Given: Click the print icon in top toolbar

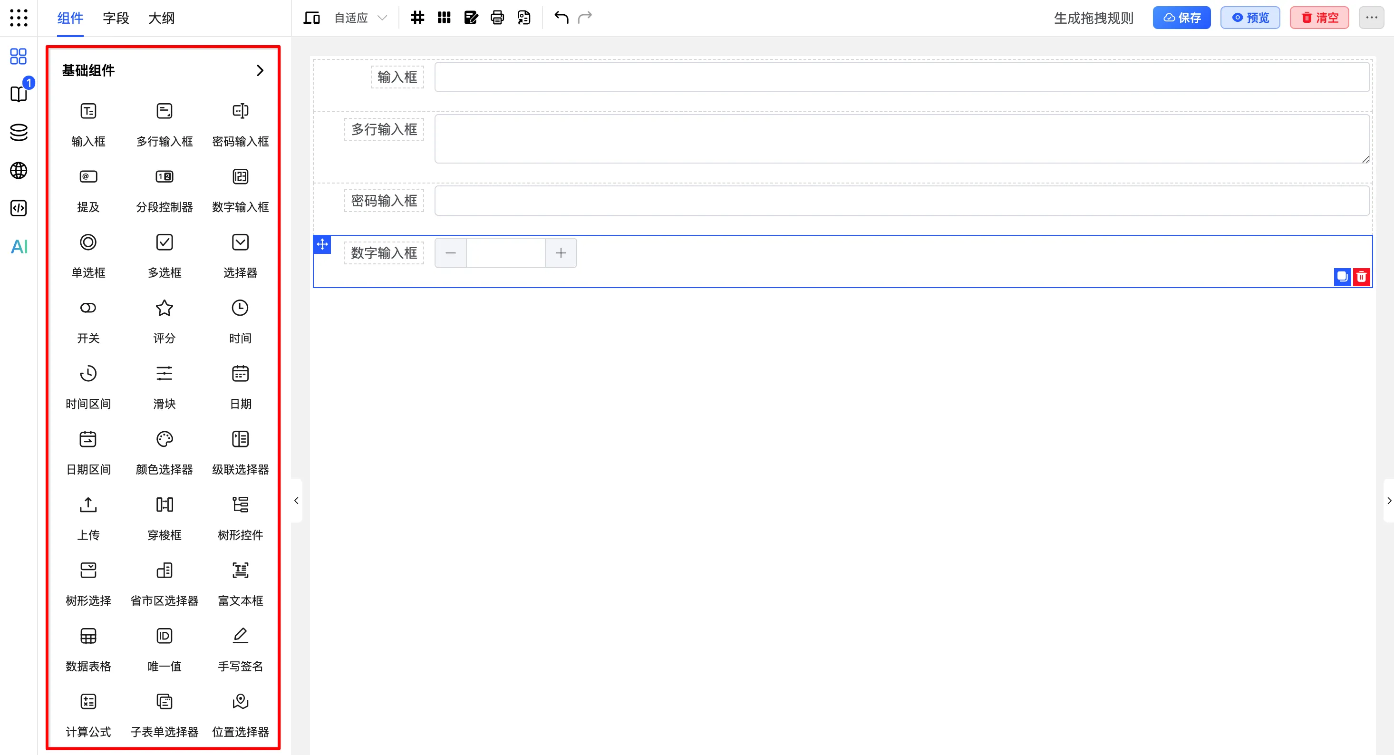Looking at the screenshot, I should click(x=497, y=18).
